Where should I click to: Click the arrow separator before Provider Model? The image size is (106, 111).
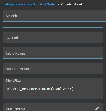point(58,4)
